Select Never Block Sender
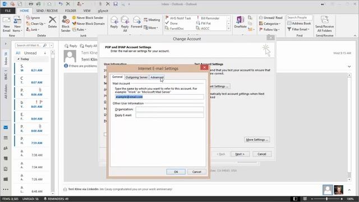The image size is (359, 202). 88,17
